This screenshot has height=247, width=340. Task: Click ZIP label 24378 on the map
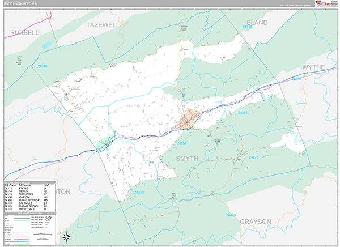[x=231, y=215]
